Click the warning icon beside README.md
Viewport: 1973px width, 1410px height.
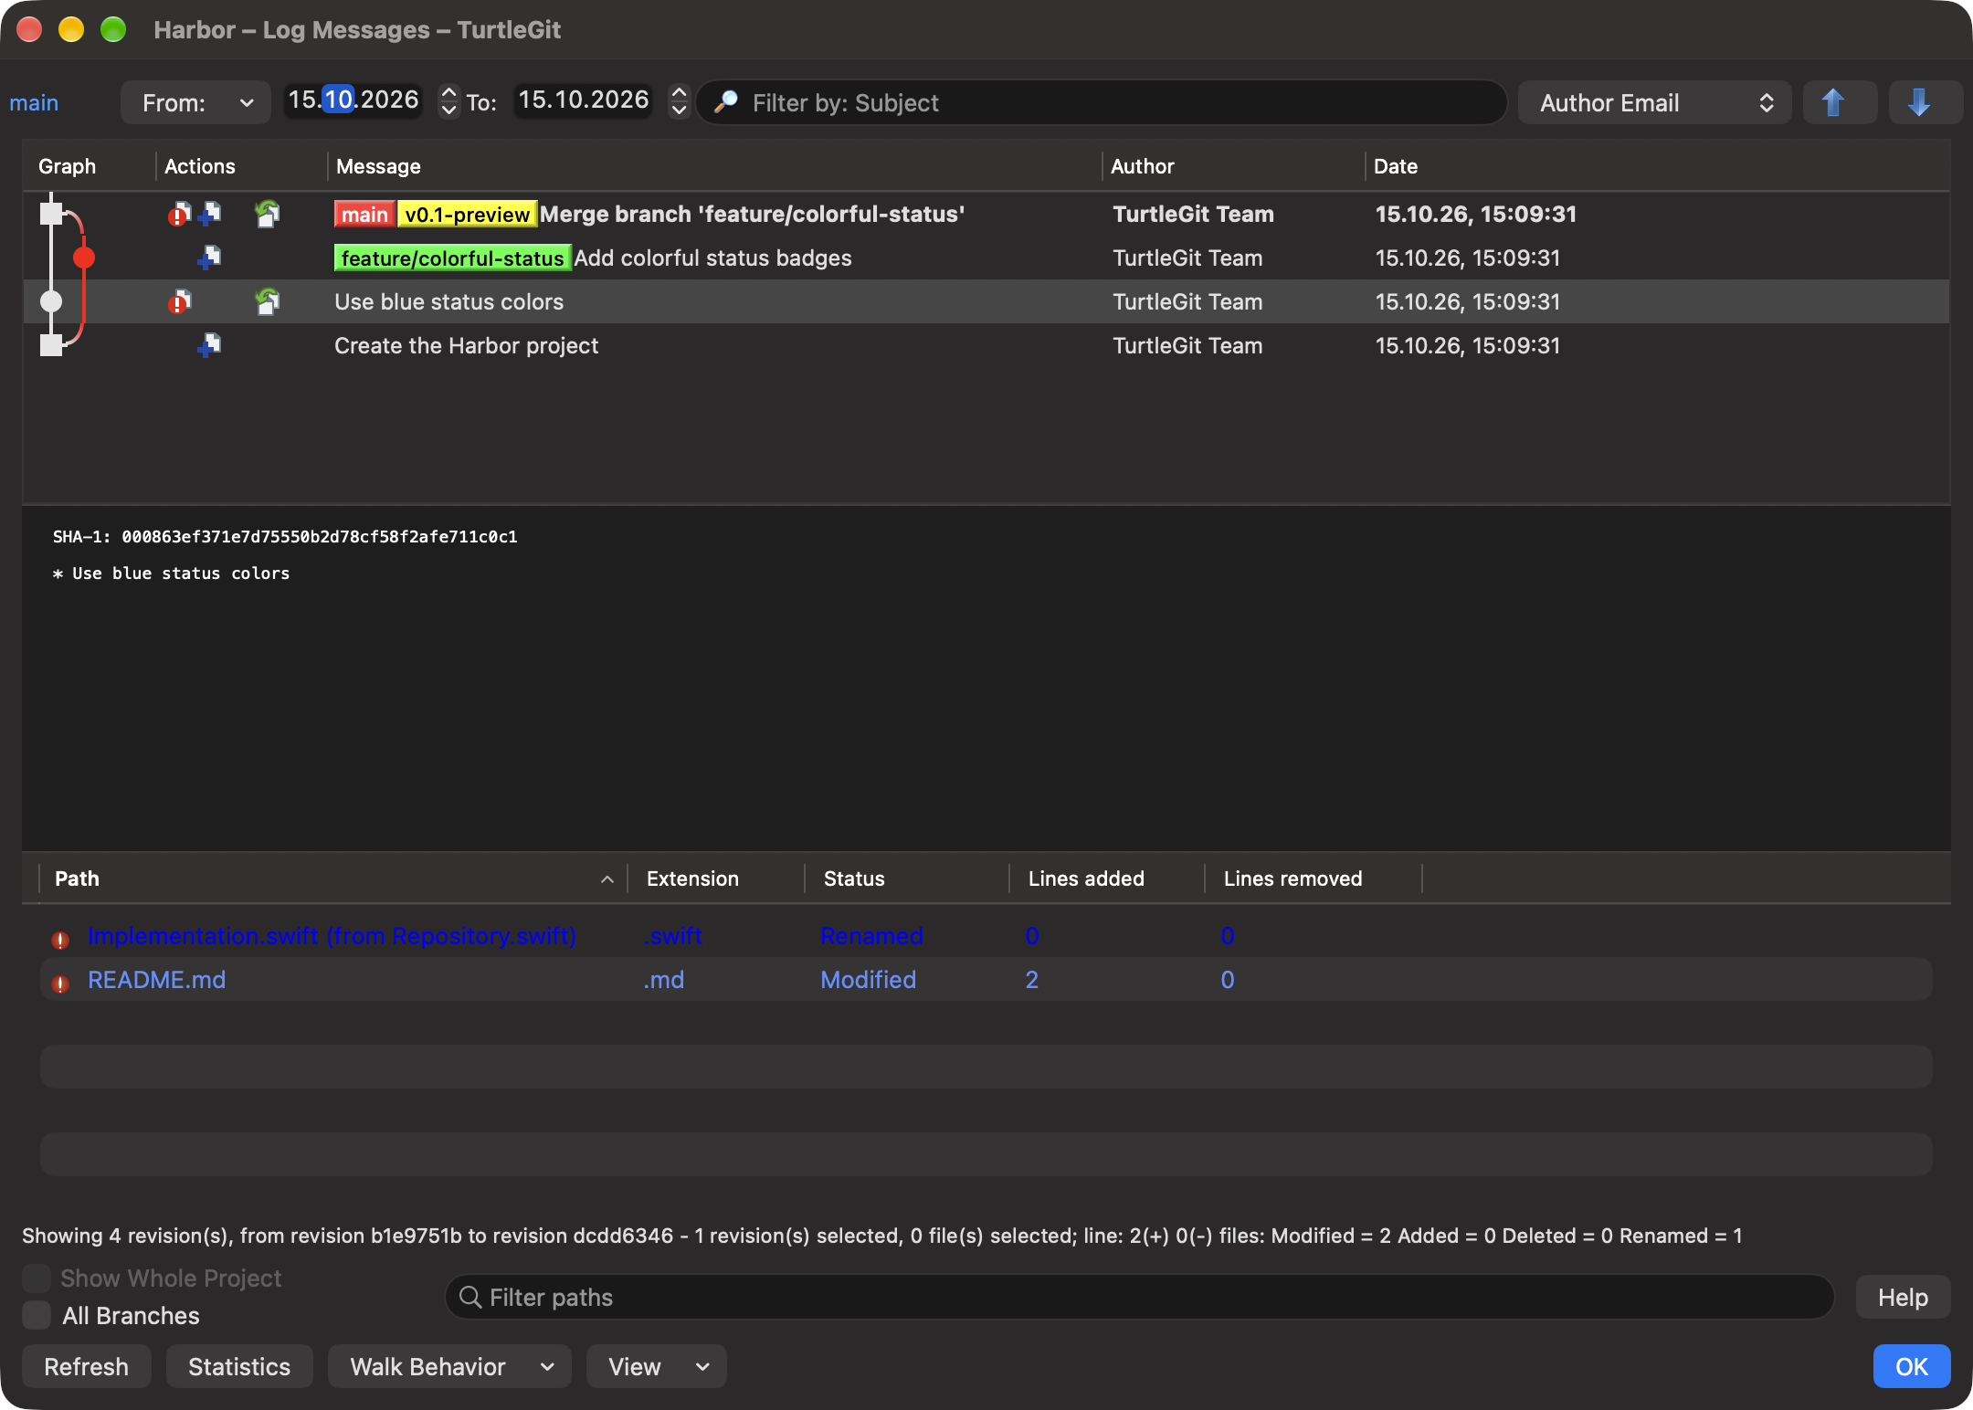[x=60, y=983]
